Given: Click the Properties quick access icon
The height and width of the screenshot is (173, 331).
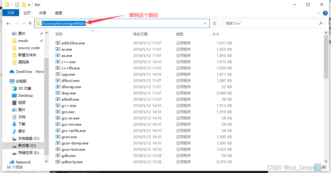Looking at the screenshot, I should pos(17,5).
